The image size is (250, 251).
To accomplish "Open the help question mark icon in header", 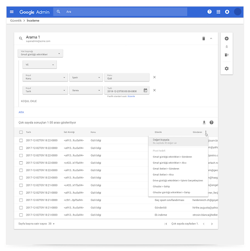I will coord(209,12).
